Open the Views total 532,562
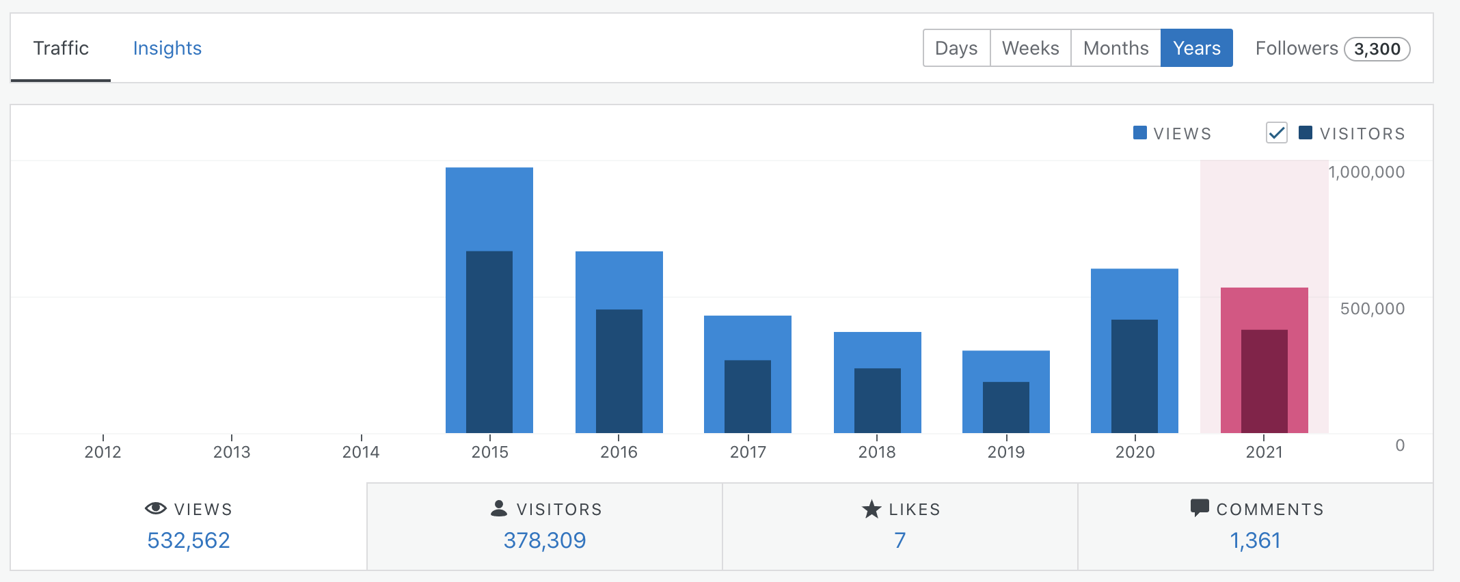1460x582 pixels. coord(189,540)
